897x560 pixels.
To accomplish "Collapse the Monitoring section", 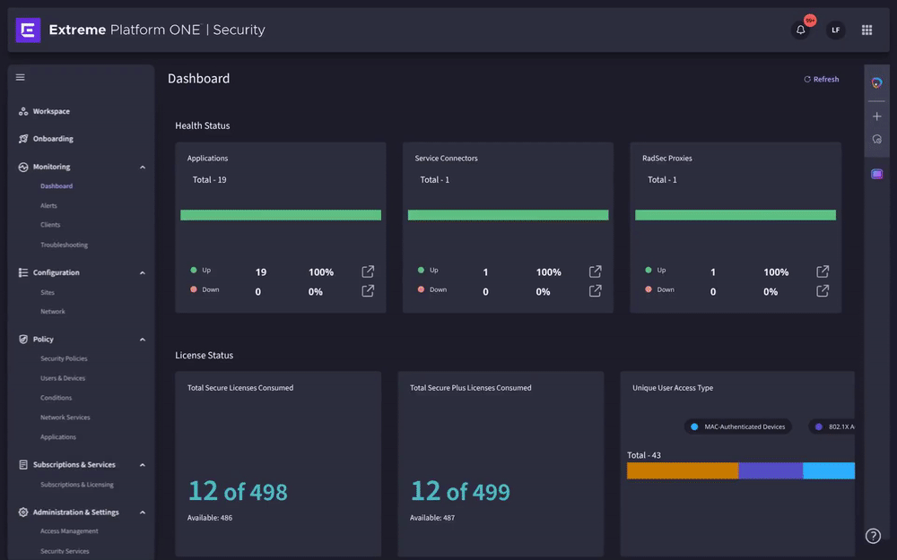I will [x=142, y=167].
